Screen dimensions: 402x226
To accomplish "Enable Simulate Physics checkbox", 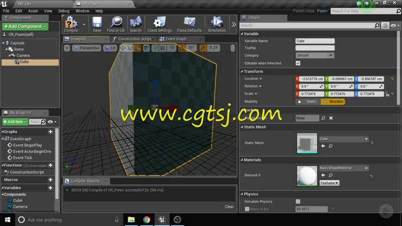I will pos(298,201).
